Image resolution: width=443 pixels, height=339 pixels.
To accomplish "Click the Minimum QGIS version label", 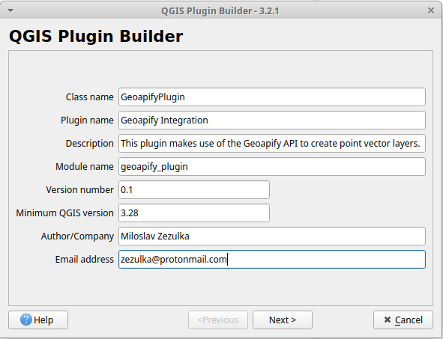I will [x=64, y=213].
